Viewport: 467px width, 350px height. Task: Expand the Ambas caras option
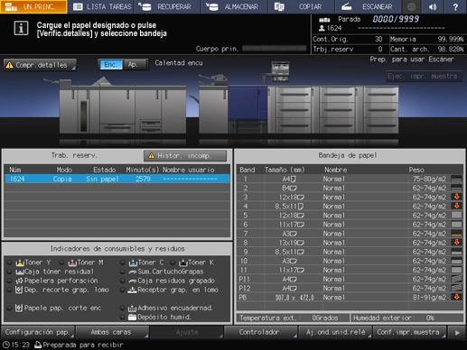pos(112,332)
